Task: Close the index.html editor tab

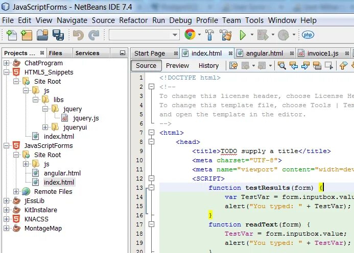Action: coord(230,53)
